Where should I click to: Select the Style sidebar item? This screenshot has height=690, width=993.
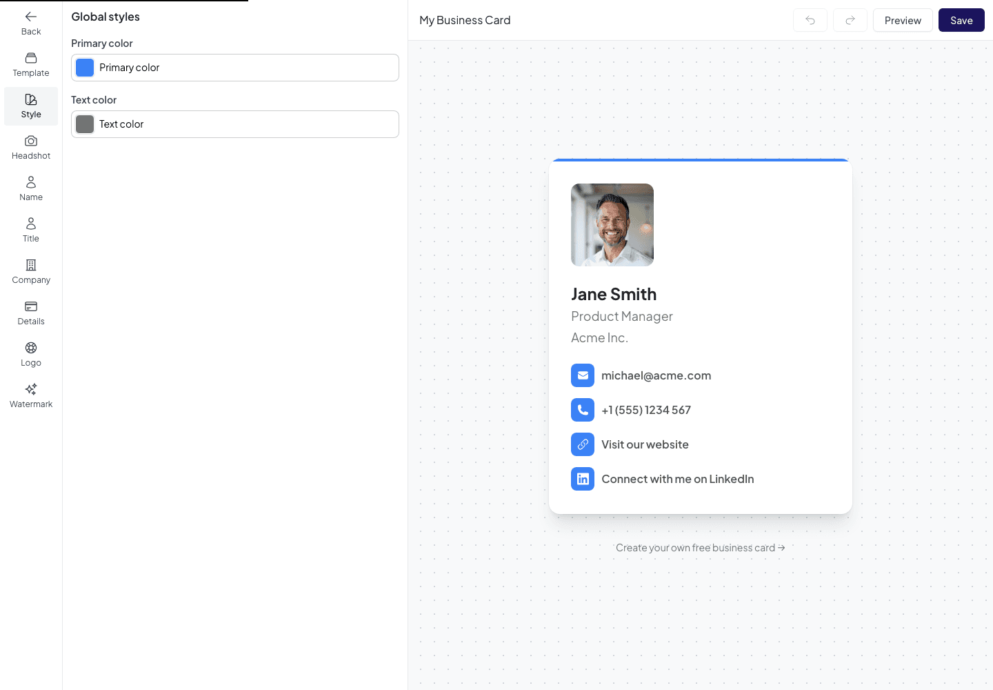coord(31,106)
